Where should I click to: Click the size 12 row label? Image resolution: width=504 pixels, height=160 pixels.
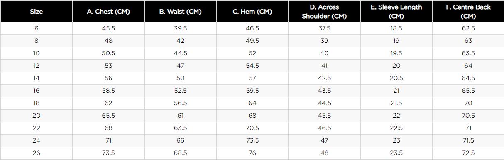click(x=36, y=66)
